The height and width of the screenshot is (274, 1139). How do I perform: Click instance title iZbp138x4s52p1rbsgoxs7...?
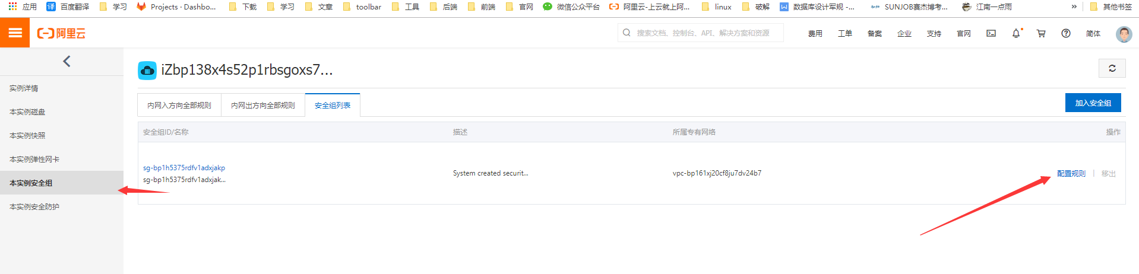tap(247, 70)
